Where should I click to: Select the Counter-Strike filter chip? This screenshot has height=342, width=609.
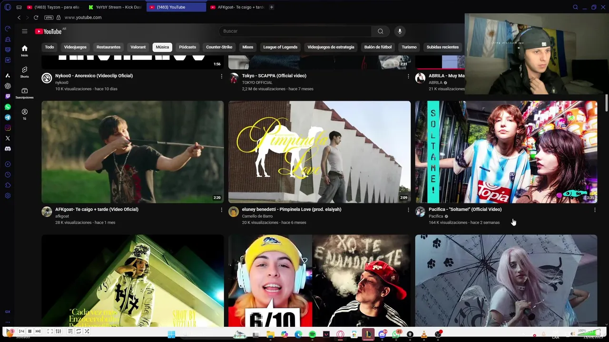click(219, 47)
